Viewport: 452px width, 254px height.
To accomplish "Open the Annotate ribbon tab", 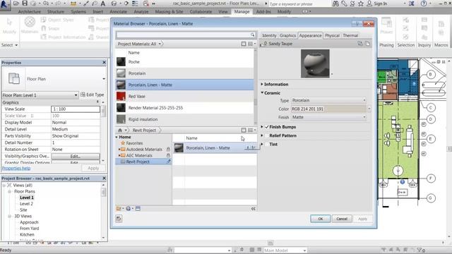I will coord(118,11).
